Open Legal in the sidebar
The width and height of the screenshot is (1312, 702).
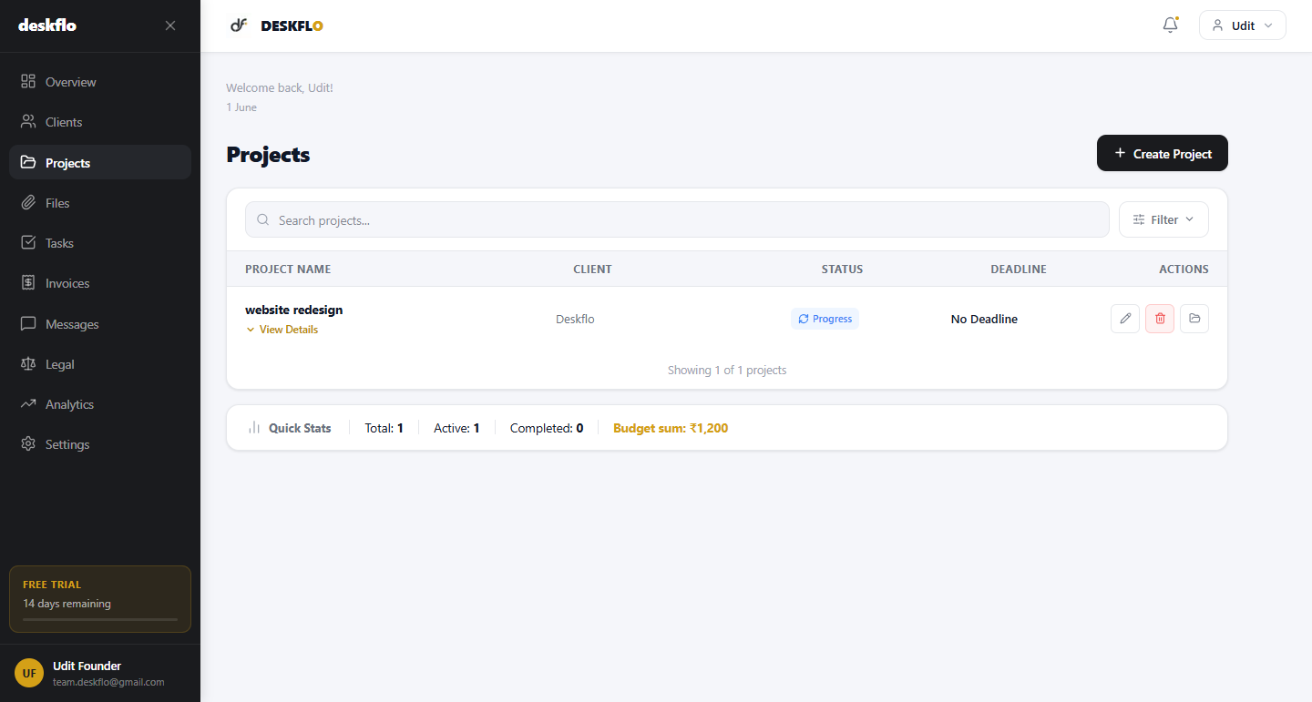point(100,364)
